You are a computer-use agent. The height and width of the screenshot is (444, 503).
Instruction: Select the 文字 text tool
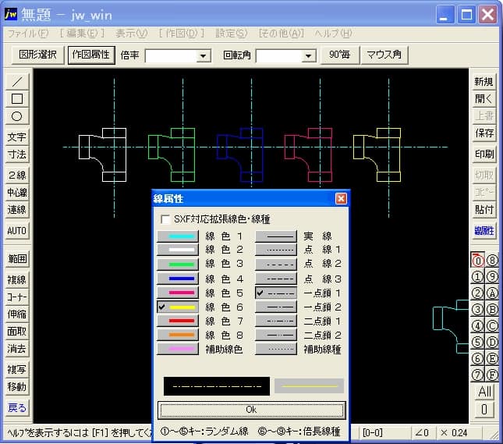coord(17,137)
